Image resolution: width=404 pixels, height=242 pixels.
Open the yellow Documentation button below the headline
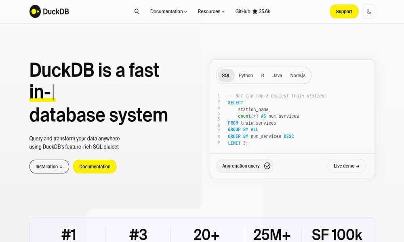(95, 167)
